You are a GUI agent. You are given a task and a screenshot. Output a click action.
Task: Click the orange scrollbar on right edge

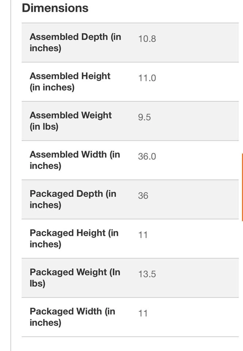[242, 187]
